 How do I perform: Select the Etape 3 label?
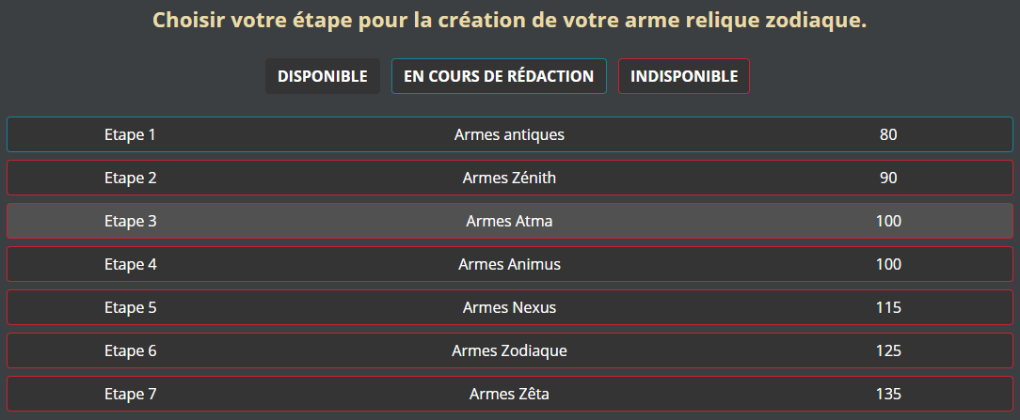130,221
